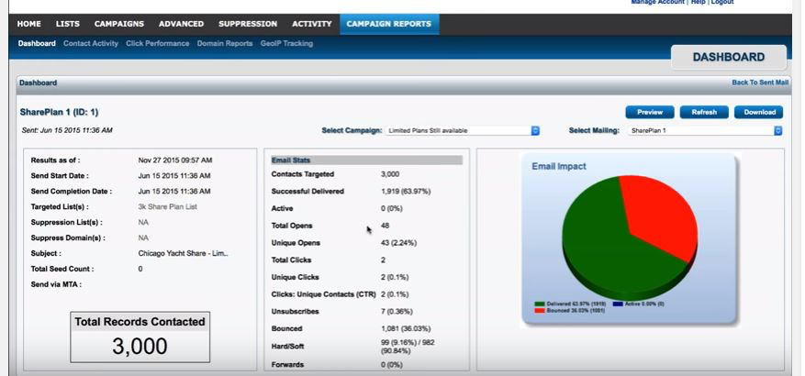Expand the Select Mailing dropdown arrow

(x=777, y=131)
